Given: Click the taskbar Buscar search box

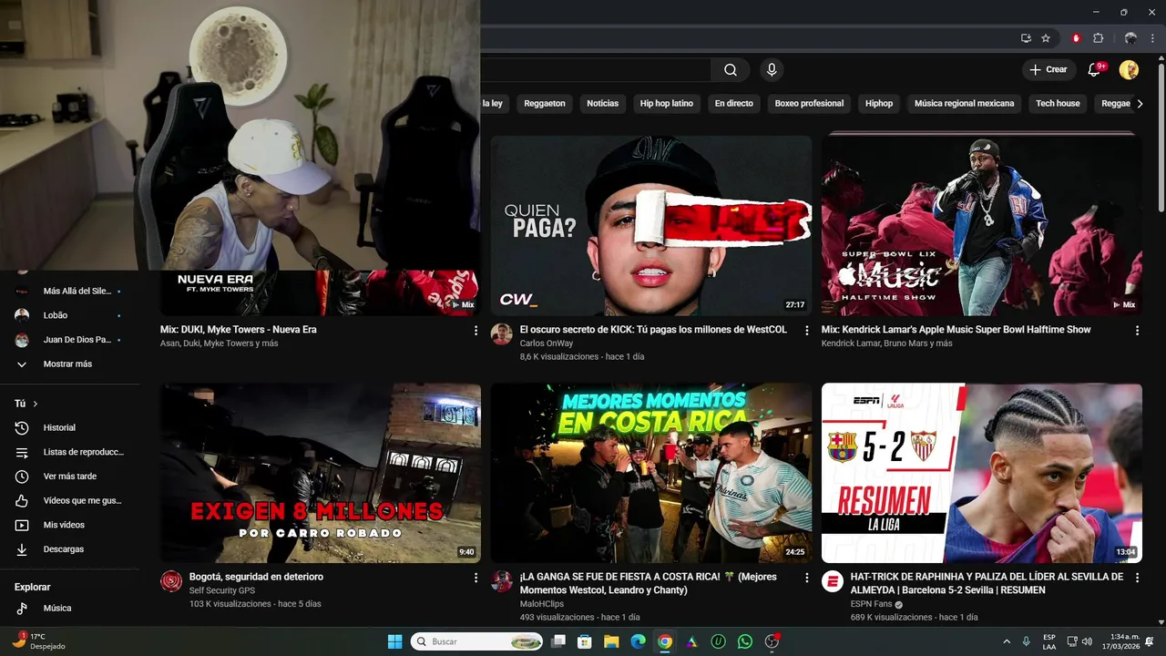Looking at the screenshot, I should pos(477,641).
